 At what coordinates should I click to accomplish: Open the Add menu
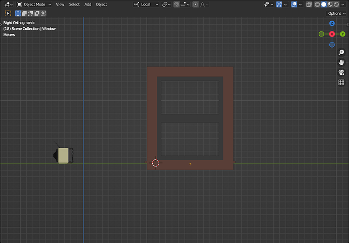pos(88,4)
